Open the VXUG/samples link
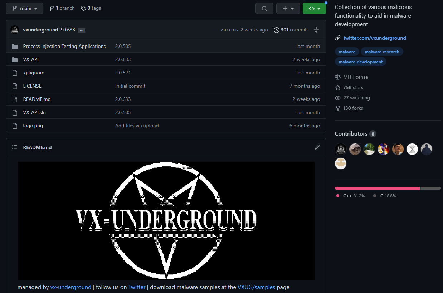 256,287
